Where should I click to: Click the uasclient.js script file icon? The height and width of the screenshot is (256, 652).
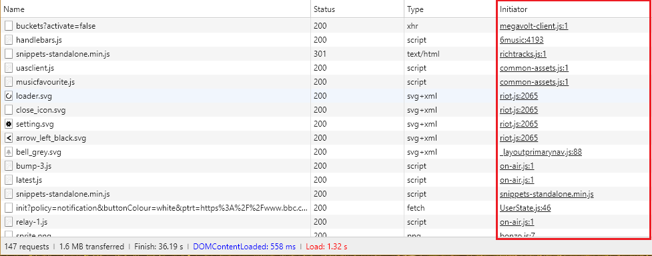(x=8, y=68)
